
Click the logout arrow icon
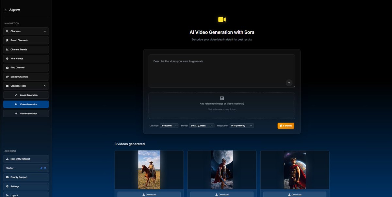pos(7,195)
